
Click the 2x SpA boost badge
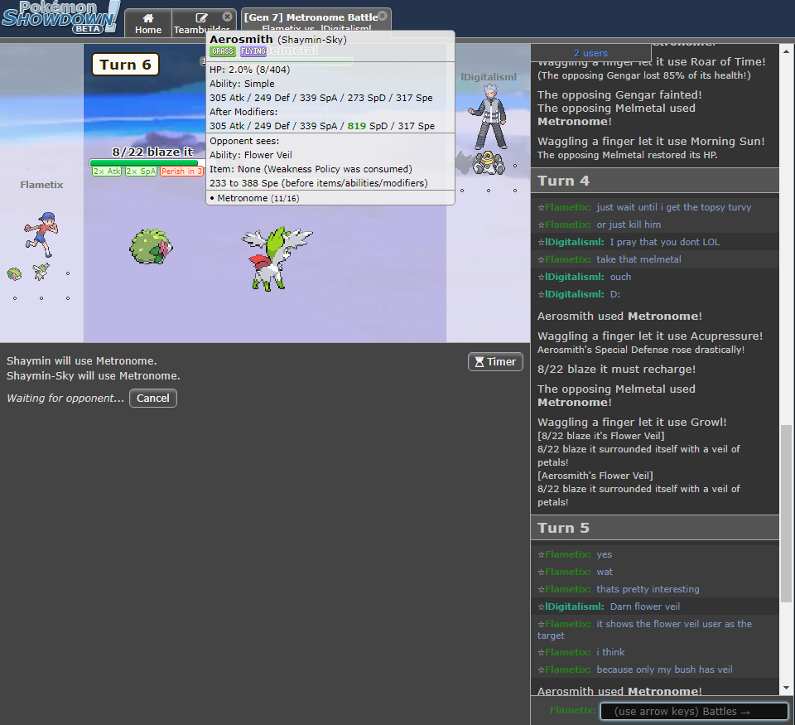pyautogui.click(x=141, y=172)
